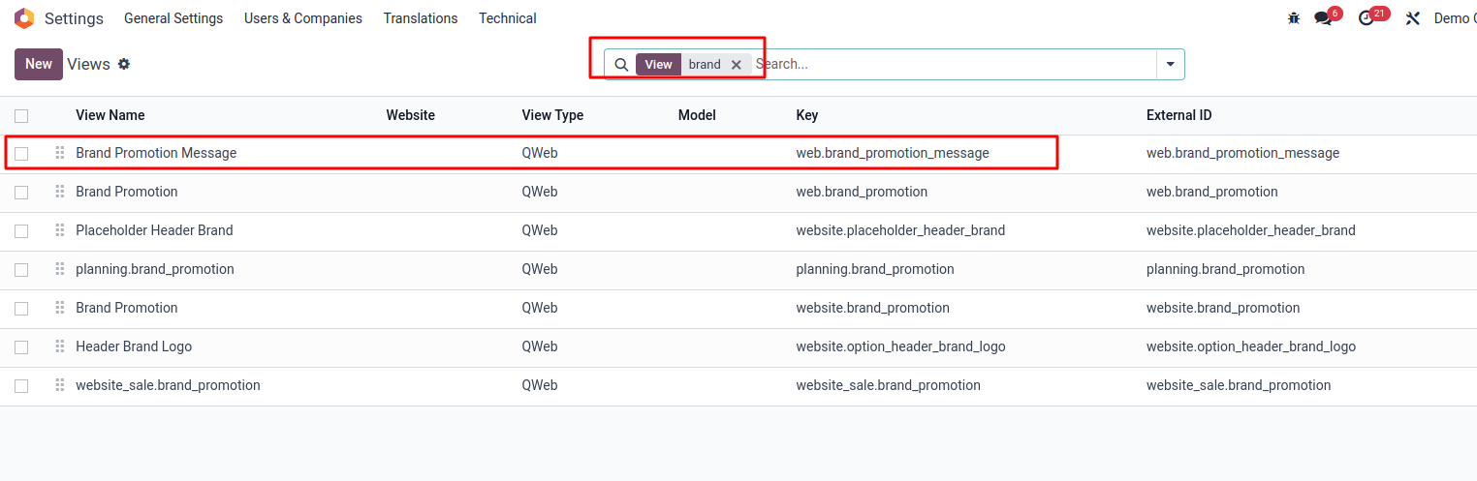Grab the drag handle of Placeholder Header Brand

click(x=60, y=230)
